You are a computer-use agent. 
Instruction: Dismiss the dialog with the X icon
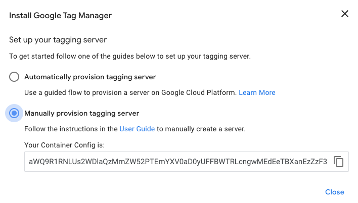pyautogui.click(x=344, y=14)
